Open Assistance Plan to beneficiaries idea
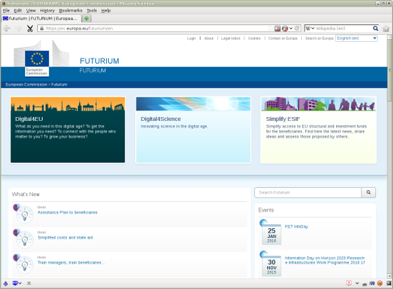 click(x=67, y=212)
